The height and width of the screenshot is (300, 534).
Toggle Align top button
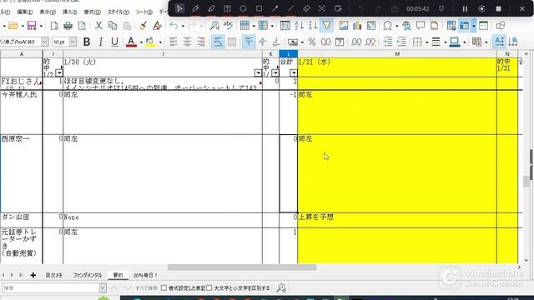[x=249, y=42]
